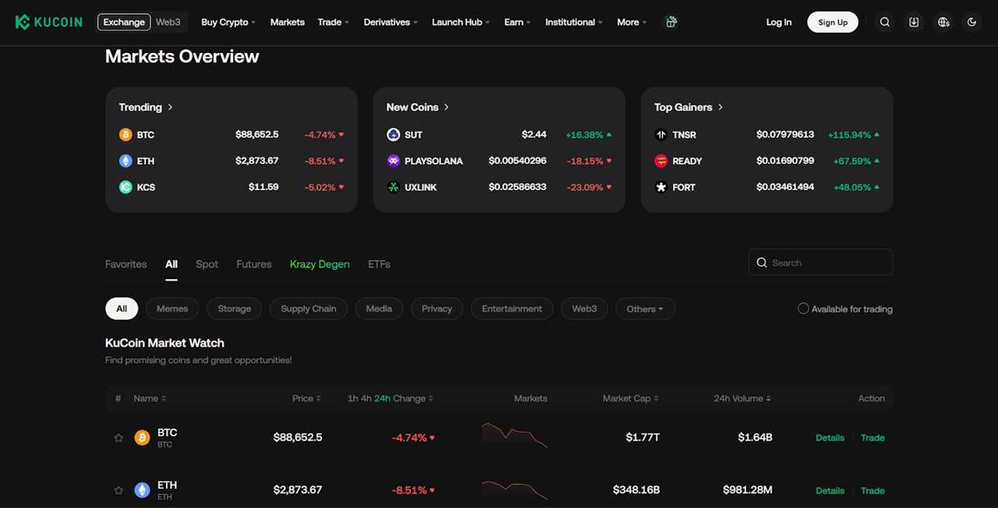Star ETH in the Market Watch list
The width and height of the screenshot is (998, 508).
pyautogui.click(x=118, y=490)
